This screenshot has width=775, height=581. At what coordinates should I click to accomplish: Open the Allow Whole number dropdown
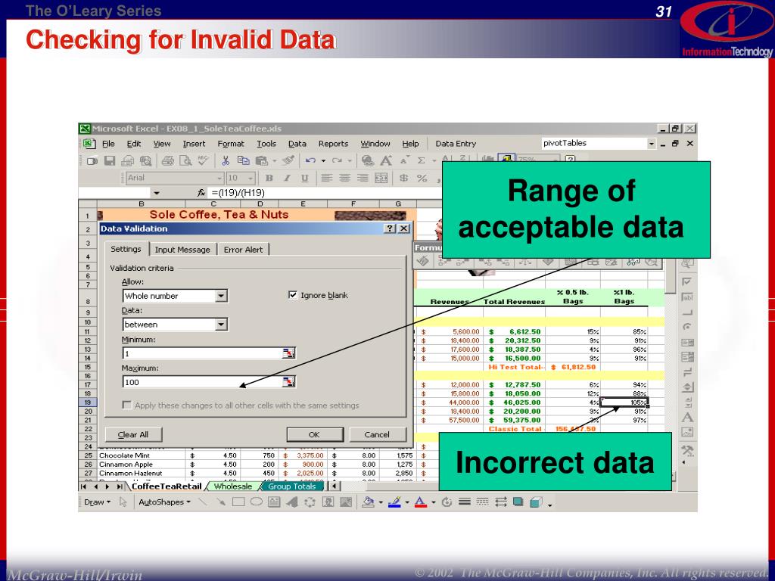(x=222, y=296)
